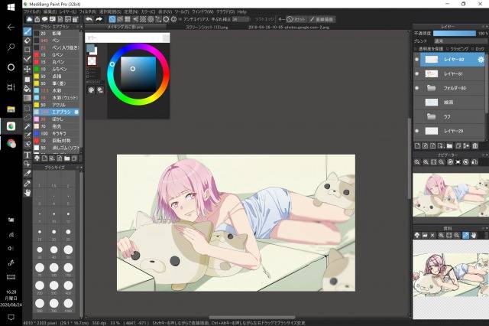This screenshot has width=489, height=326.
Task: Toggle visibility of レイヤー81
Action: pyautogui.click(x=416, y=73)
